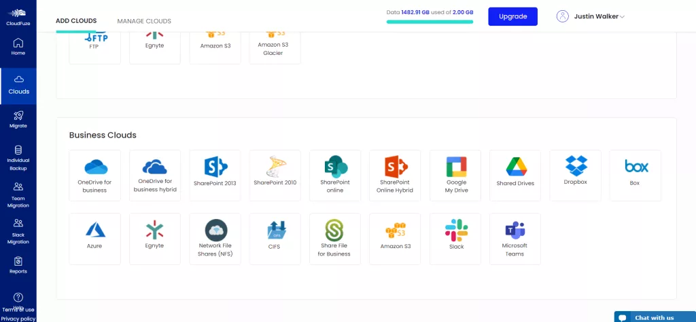This screenshot has width=696, height=322.
Task: Add the Dropbox business cloud
Action: [x=575, y=176]
